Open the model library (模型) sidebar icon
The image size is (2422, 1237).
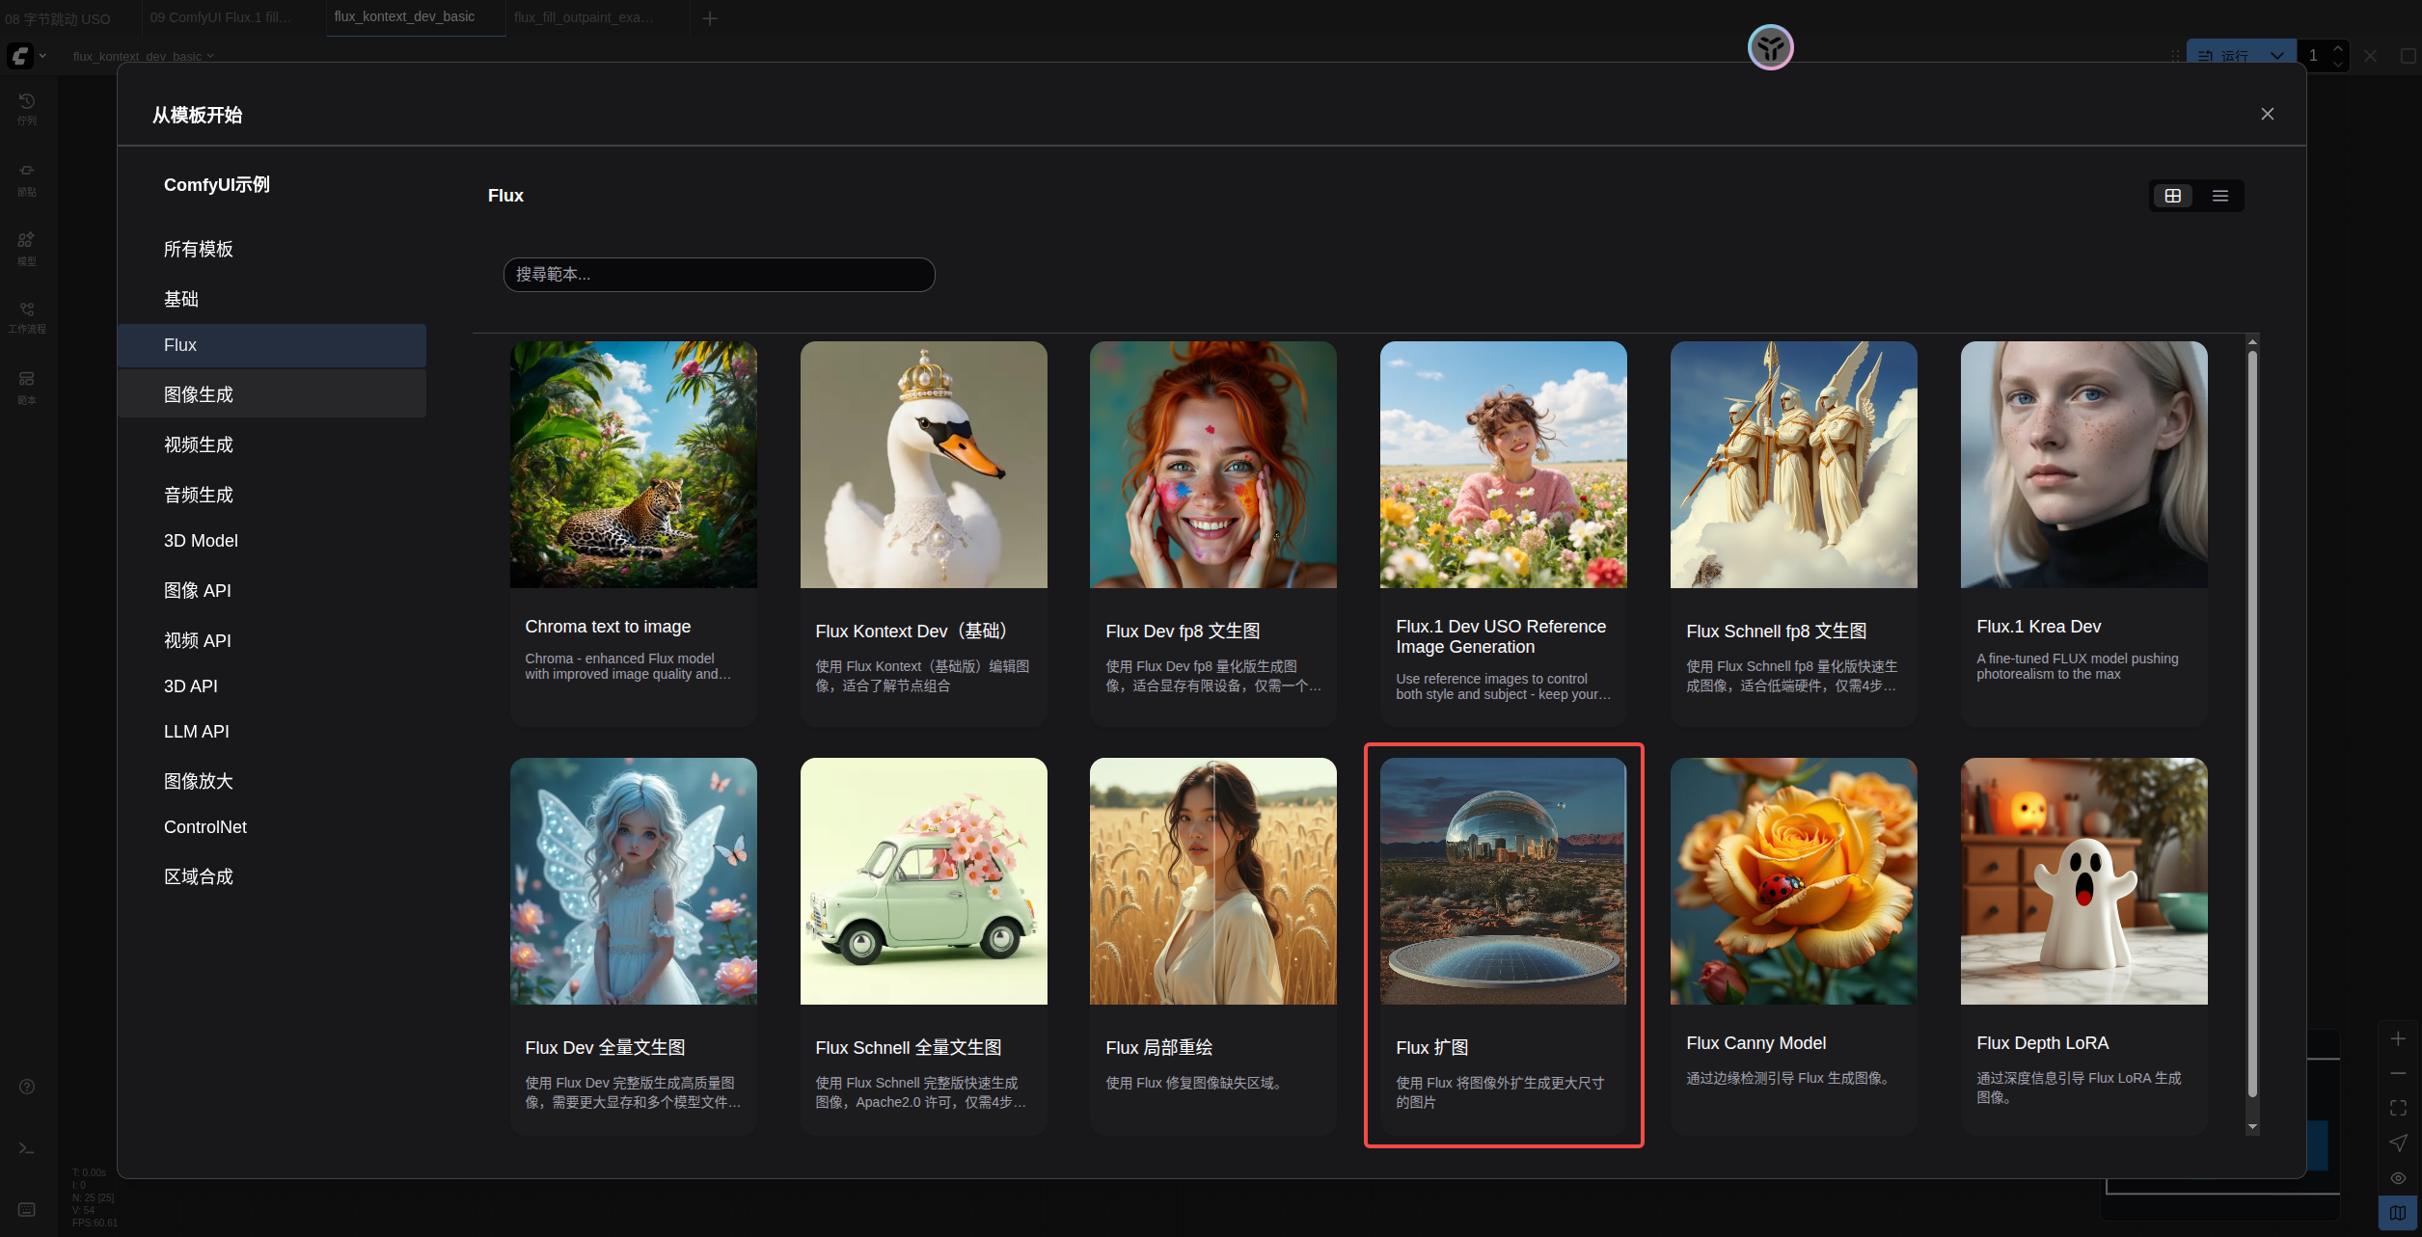[x=27, y=249]
